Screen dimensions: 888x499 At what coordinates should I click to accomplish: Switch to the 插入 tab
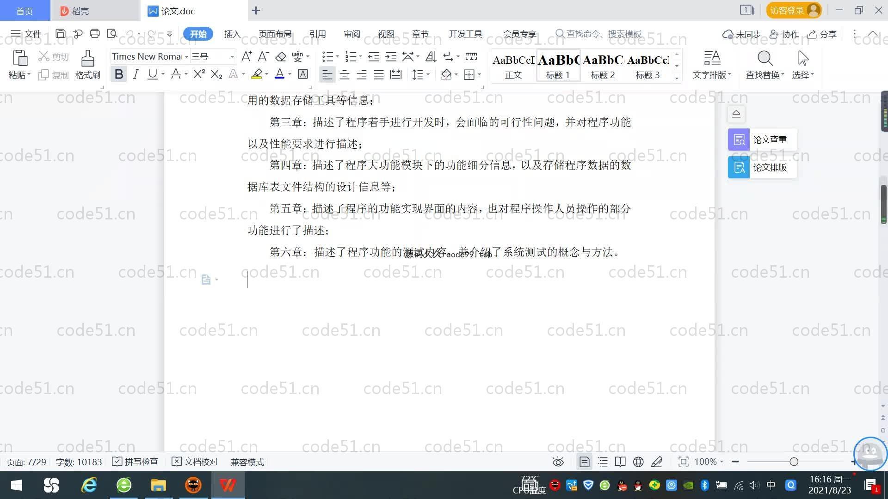pyautogui.click(x=232, y=34)
